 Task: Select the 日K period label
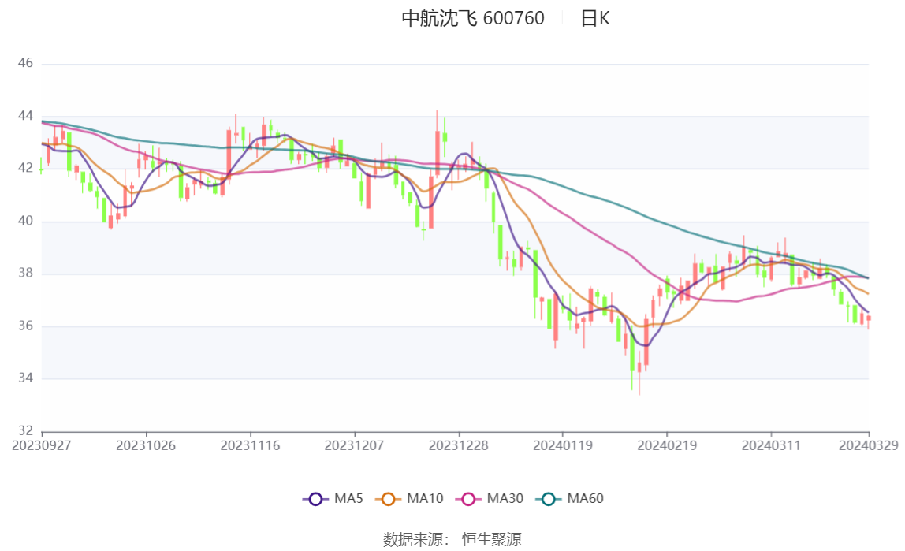coord(595,18)
